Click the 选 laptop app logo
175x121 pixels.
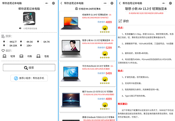tap(29, 18)
